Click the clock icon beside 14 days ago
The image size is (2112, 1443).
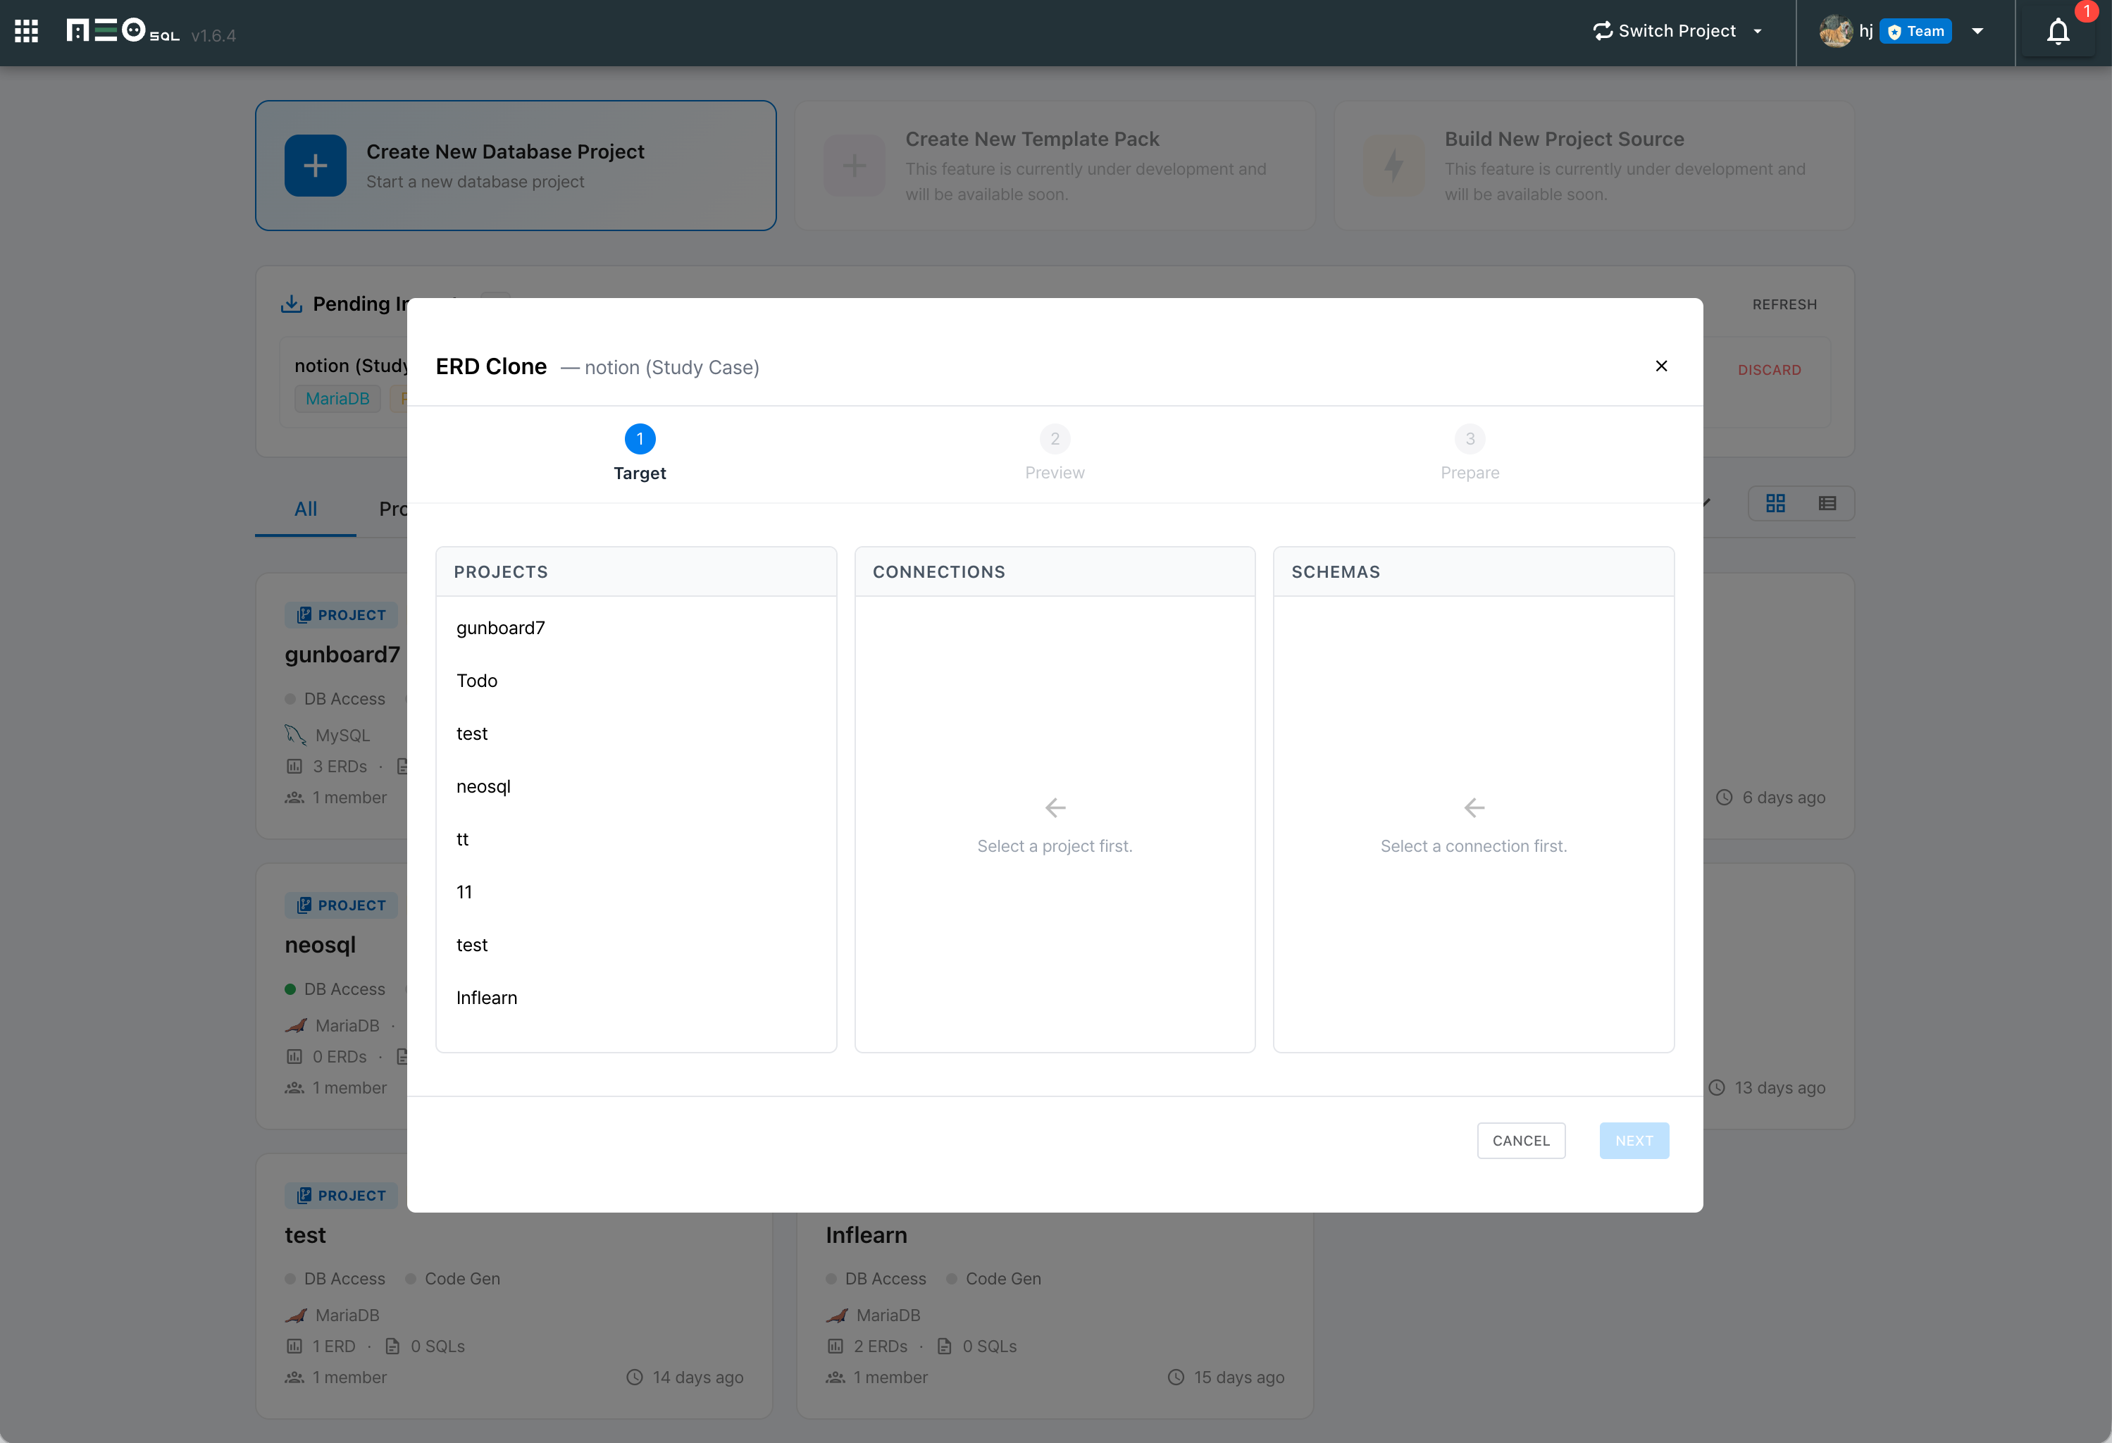tap(634, 1377)
